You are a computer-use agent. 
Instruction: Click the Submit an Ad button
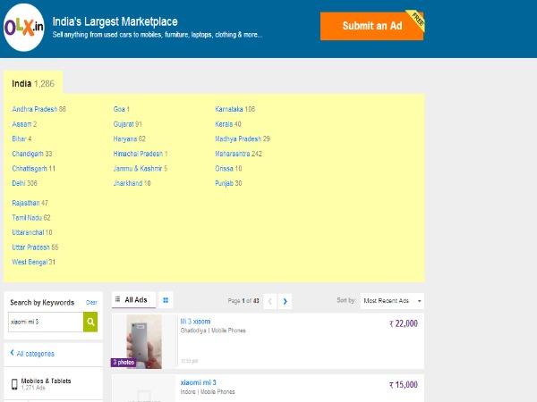(x=371, y=26)
